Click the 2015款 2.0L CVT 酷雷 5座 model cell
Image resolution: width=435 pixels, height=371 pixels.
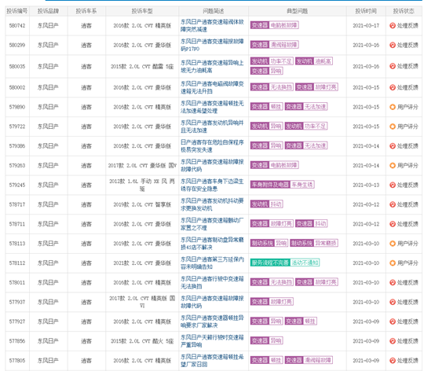pos(142,66)
